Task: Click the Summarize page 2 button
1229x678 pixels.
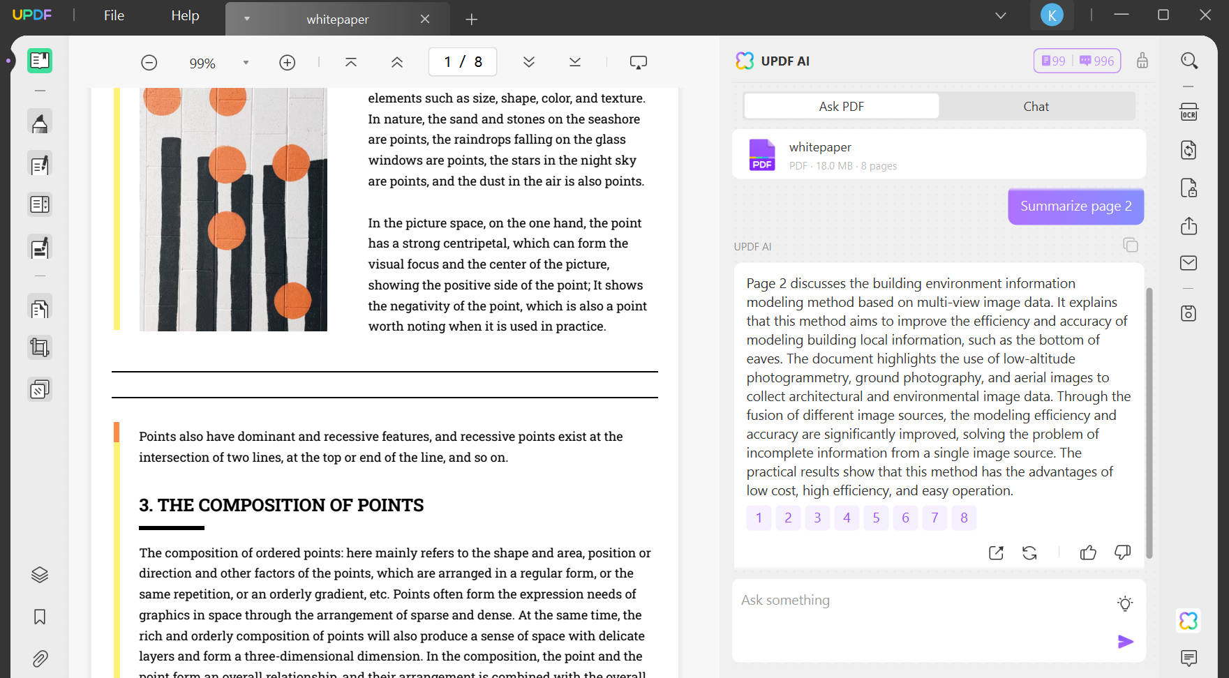Action: (1075, 206)
